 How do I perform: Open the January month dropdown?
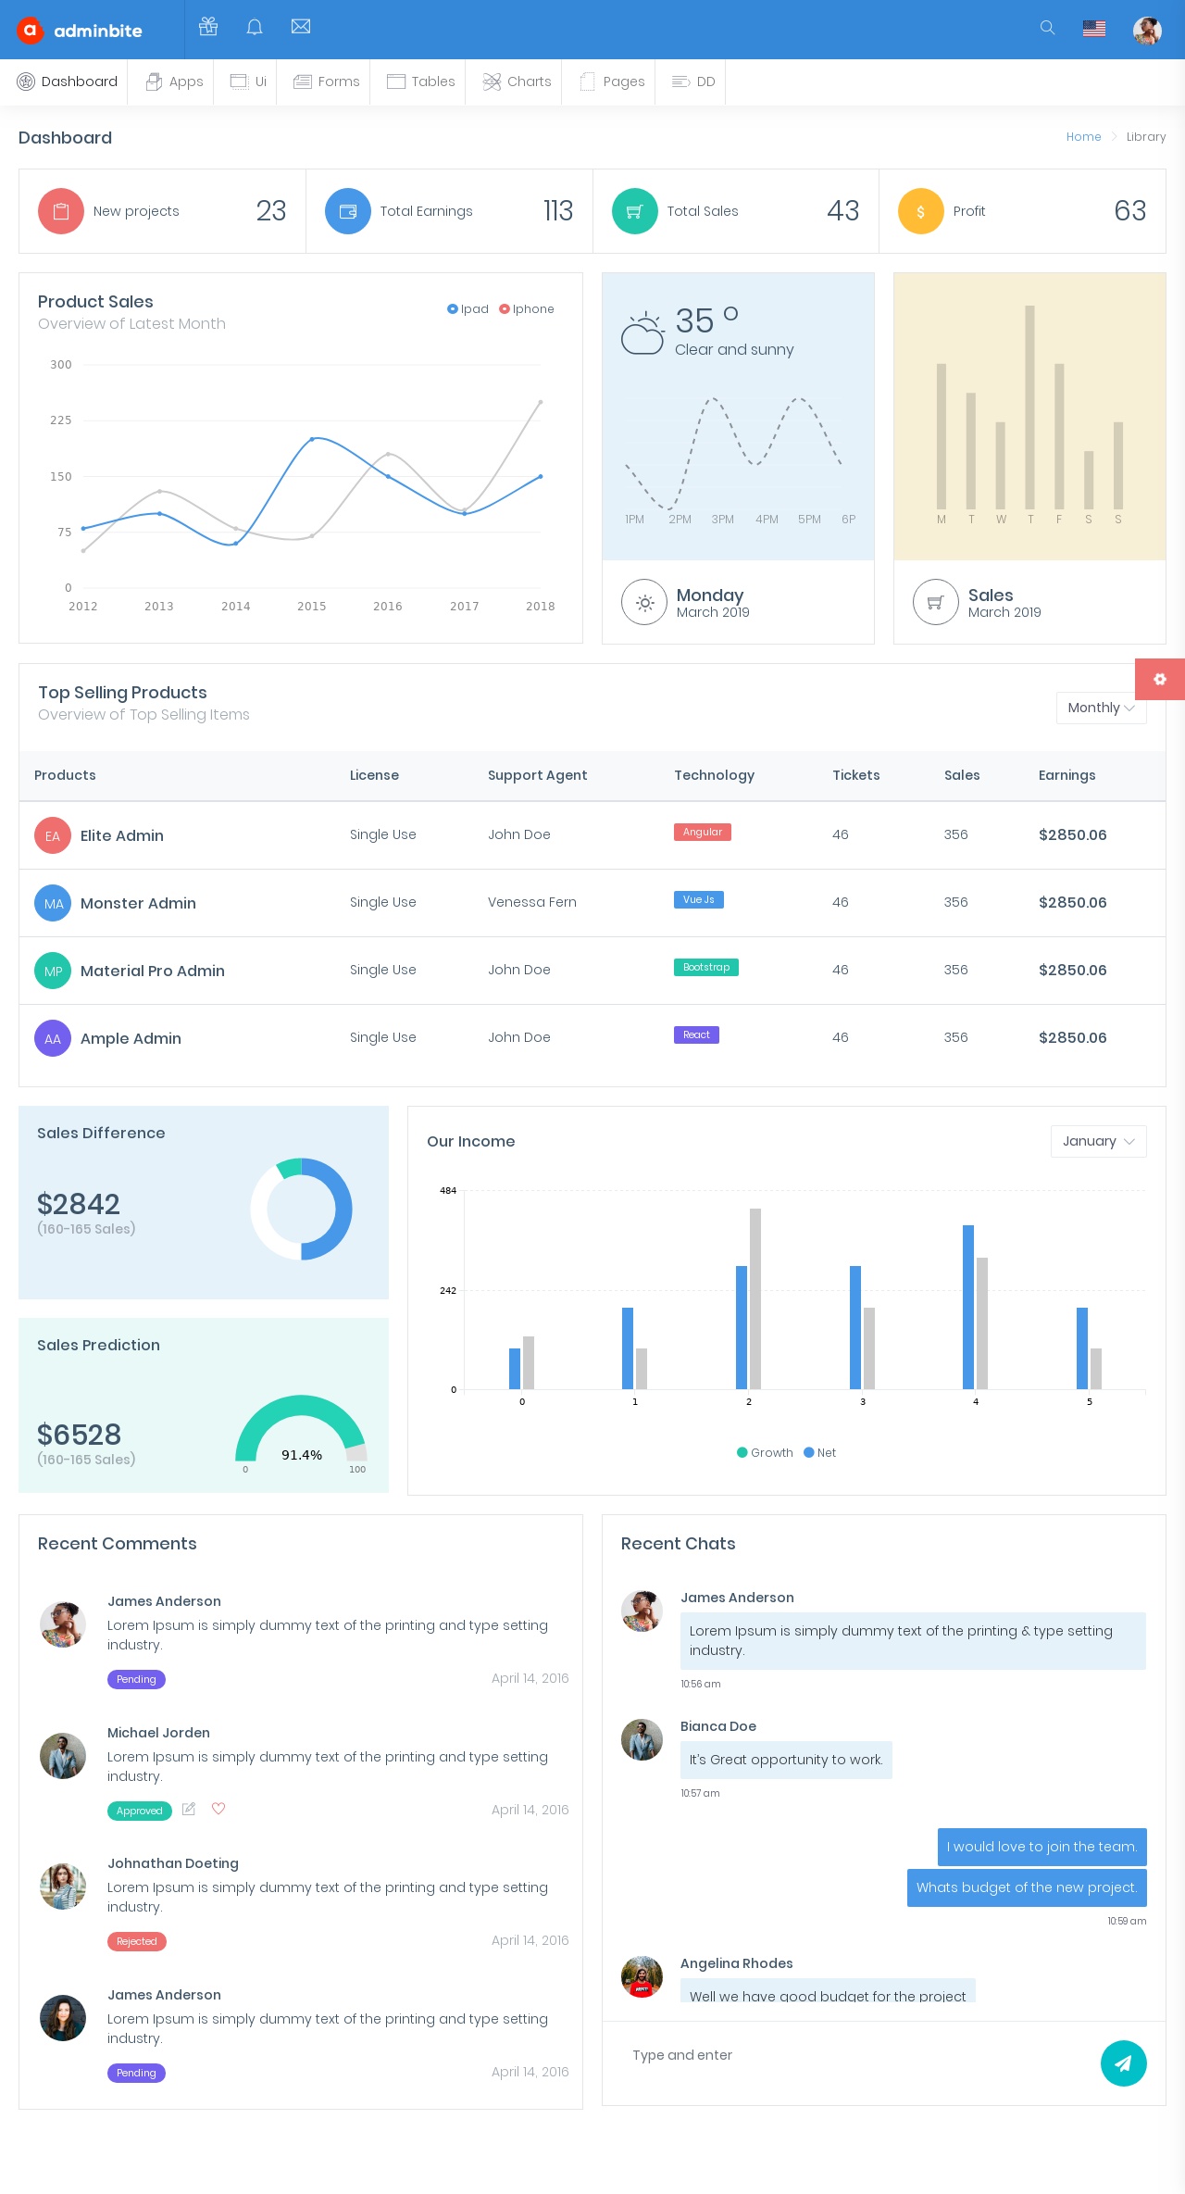point(1099,1141)
